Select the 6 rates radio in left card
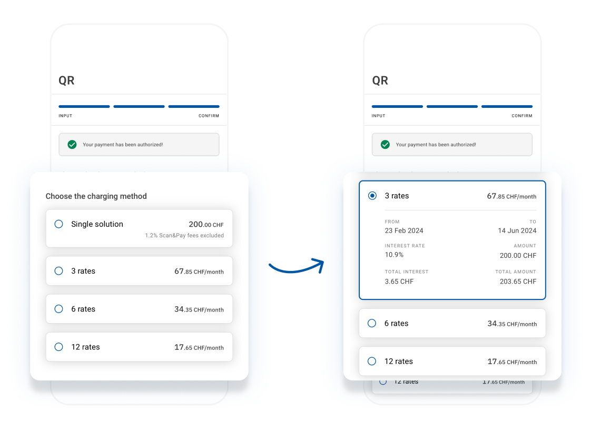 59,309
